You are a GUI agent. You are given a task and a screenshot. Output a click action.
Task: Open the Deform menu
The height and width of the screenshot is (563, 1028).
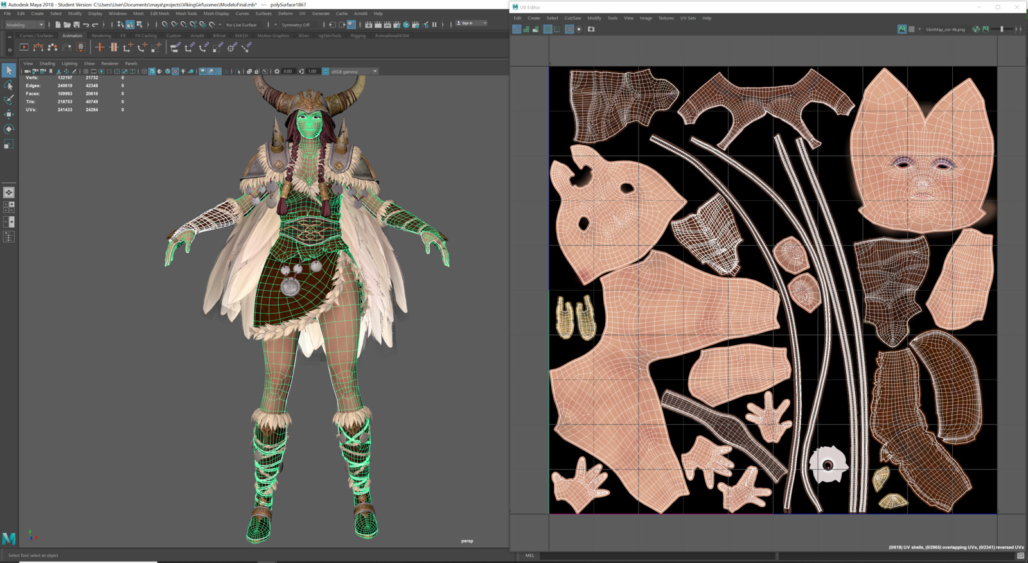coord(285,13)
